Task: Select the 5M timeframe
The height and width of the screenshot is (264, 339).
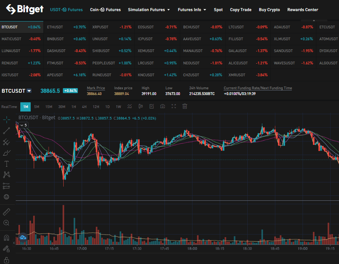Action: pyautogui.click(x=36, y=107)
